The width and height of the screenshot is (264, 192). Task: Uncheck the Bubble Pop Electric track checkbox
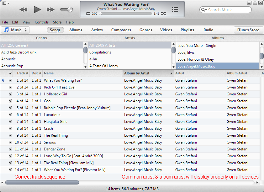point(10,108)
